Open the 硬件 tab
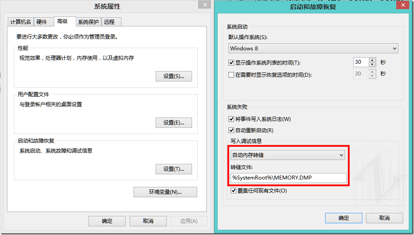Viewport: 414px width, 235px height. [42, 22]
